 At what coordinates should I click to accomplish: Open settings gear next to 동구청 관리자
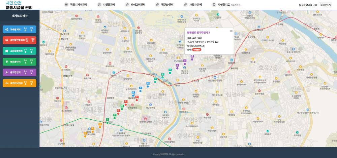click(316, 5)
